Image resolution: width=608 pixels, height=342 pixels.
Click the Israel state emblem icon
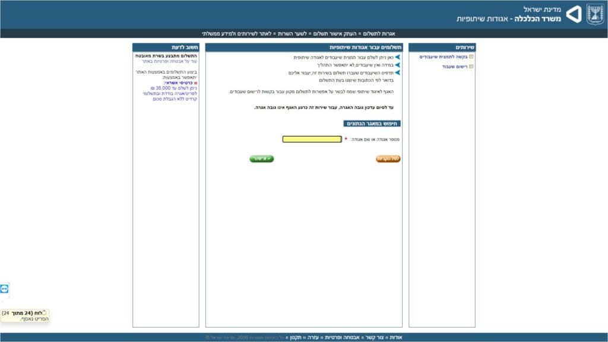[x=595, y=14]
